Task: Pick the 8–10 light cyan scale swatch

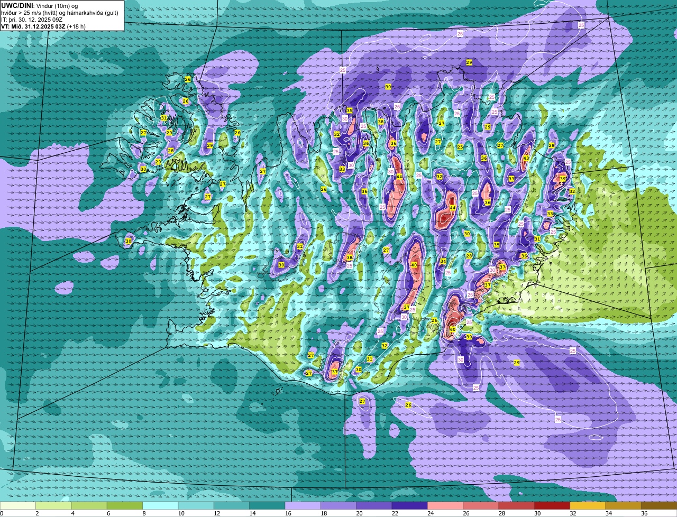Action: coord(160,505)
